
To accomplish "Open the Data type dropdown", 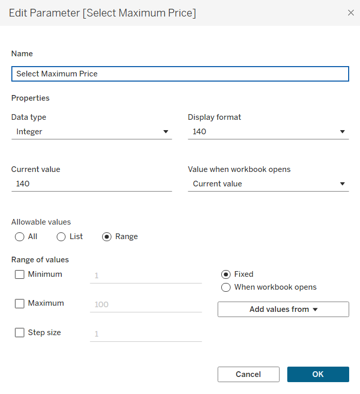I will 91,132.
